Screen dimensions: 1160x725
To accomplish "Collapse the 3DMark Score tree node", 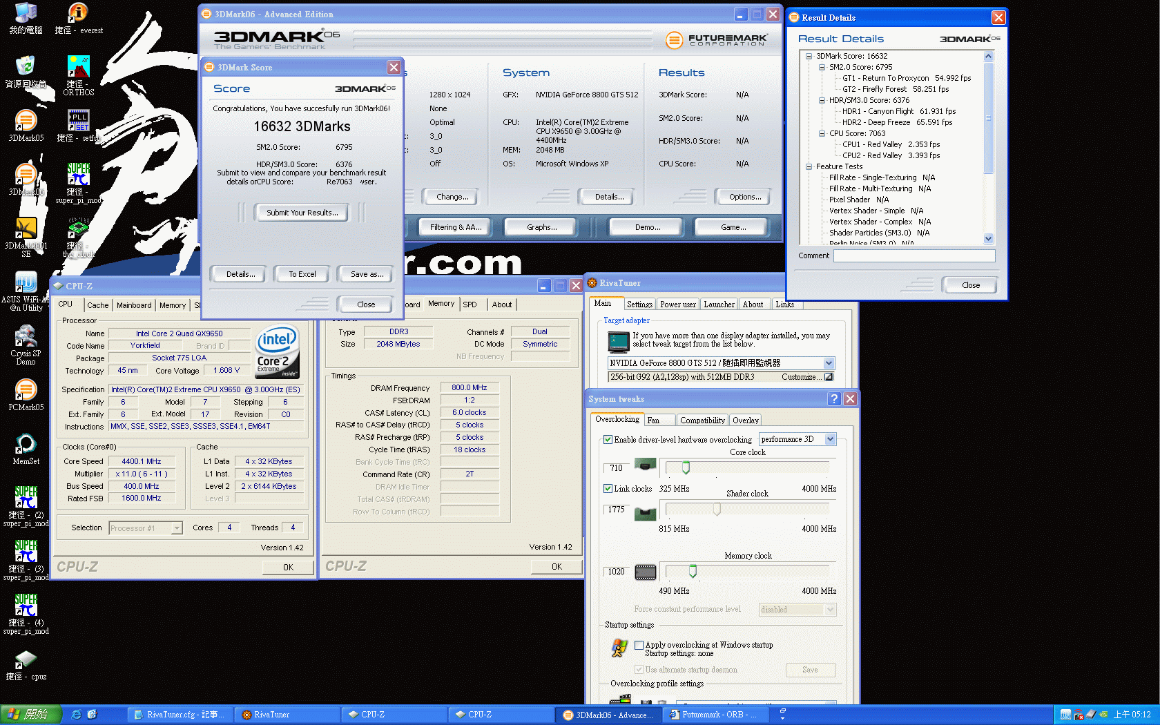I will click(809, 56).
